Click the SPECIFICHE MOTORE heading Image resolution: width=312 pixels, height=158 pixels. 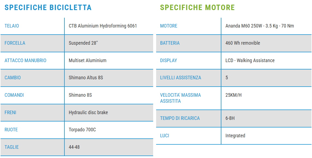coord(197,7)
